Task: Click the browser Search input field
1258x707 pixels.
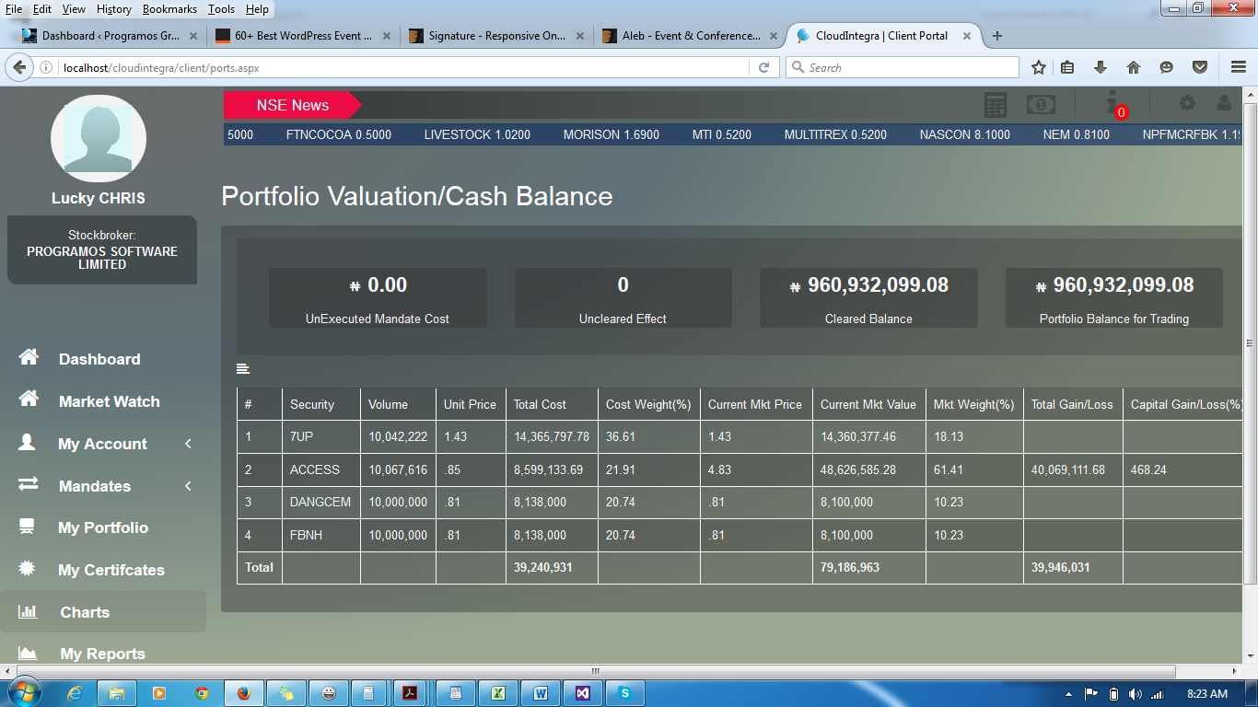Action: pyautogui.click(x=903, y=67)
